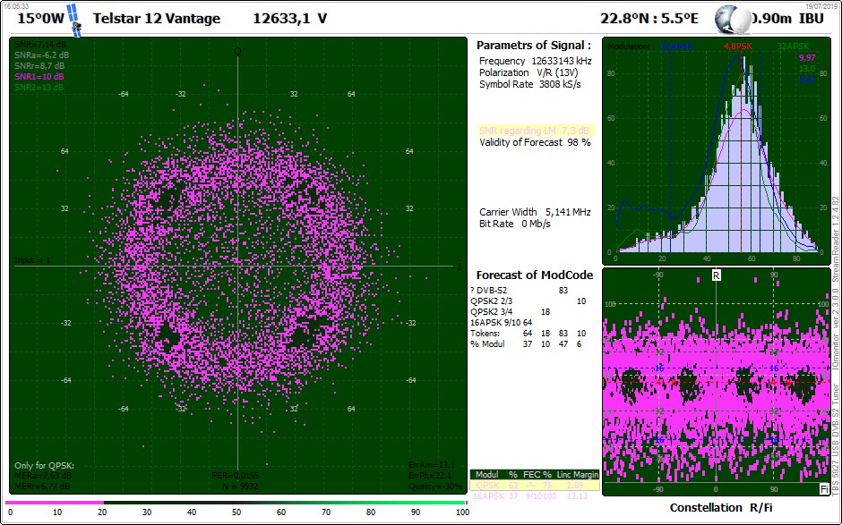Screen dimensions: 842x525
Task: Click the FER=0,0155 readout
Action: coord(236,476)
